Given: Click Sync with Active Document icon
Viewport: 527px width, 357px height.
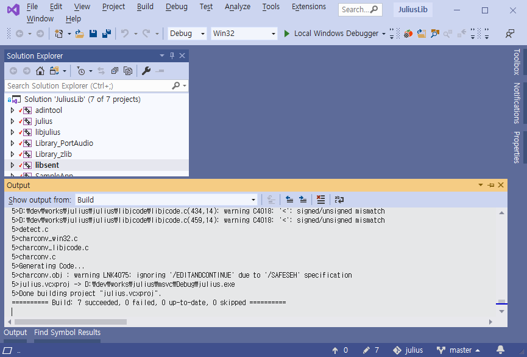Looking at the screenshot, I should click(101, 71).
